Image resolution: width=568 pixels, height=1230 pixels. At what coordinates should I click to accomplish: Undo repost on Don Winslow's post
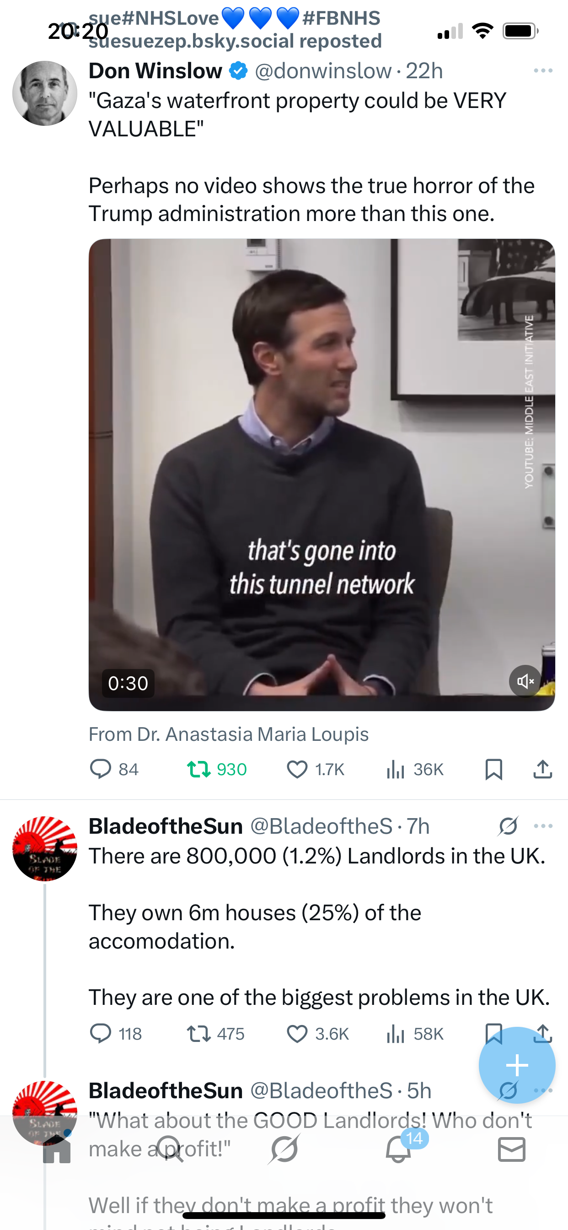pos(217,769)
